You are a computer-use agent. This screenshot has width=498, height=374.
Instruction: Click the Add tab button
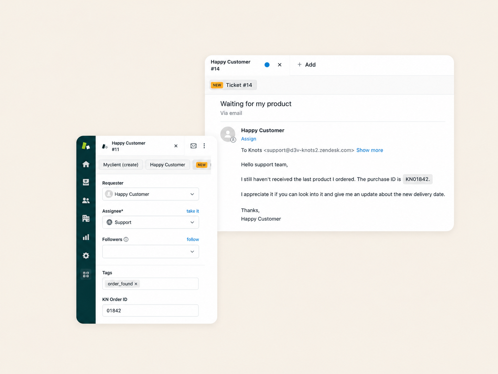(x=306, y=65)
